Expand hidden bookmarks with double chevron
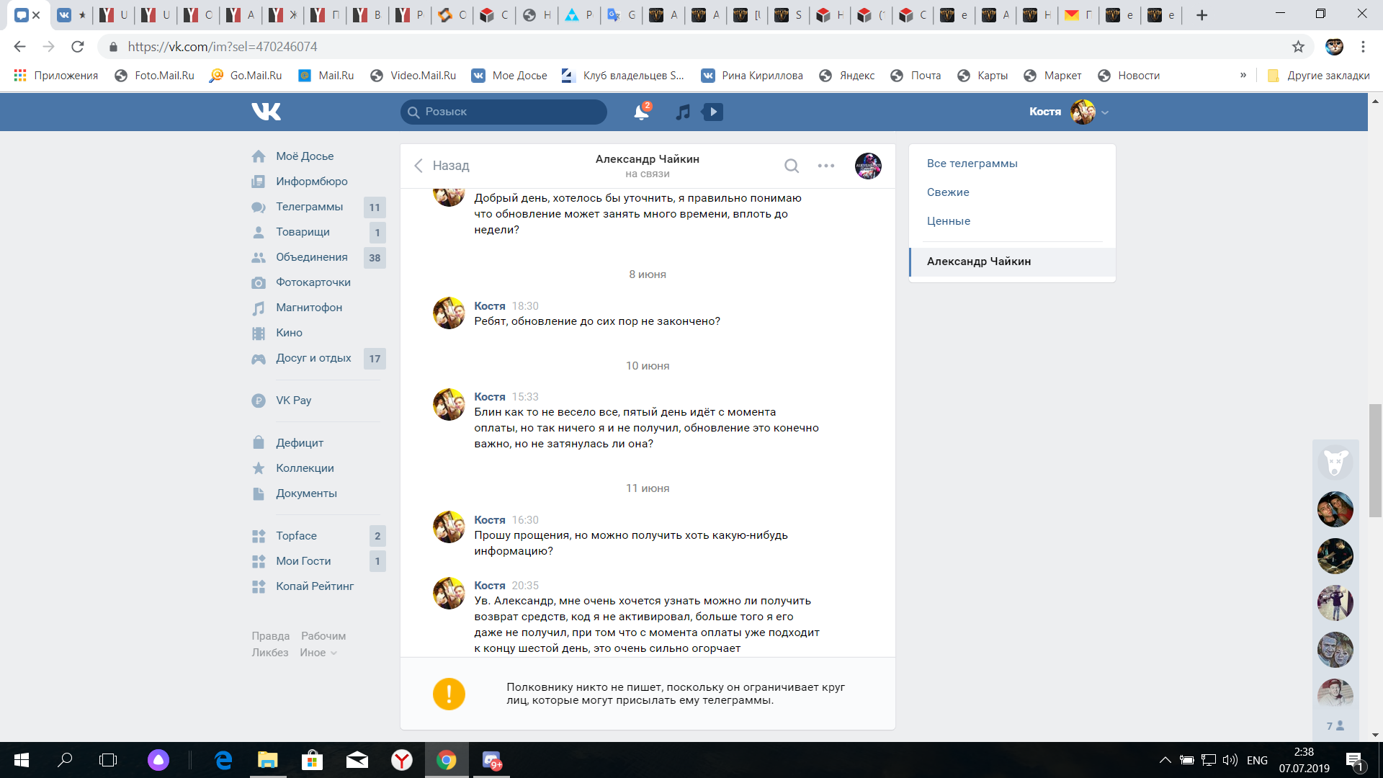Screen dimensions: 1383x778 point(1243,76)
